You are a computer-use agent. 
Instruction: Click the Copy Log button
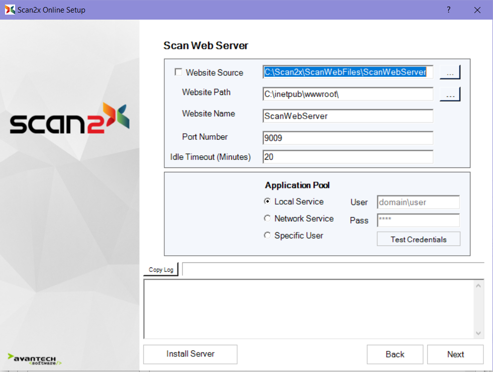(161, 270)
